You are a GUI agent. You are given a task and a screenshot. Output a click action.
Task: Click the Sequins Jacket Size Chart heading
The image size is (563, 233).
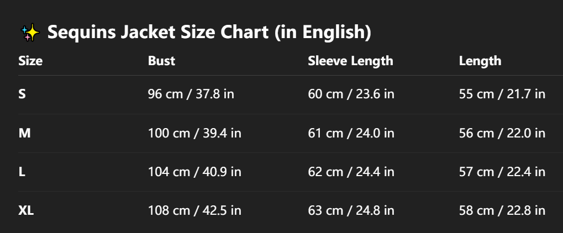pyautogui.click(x=209, y=33)
